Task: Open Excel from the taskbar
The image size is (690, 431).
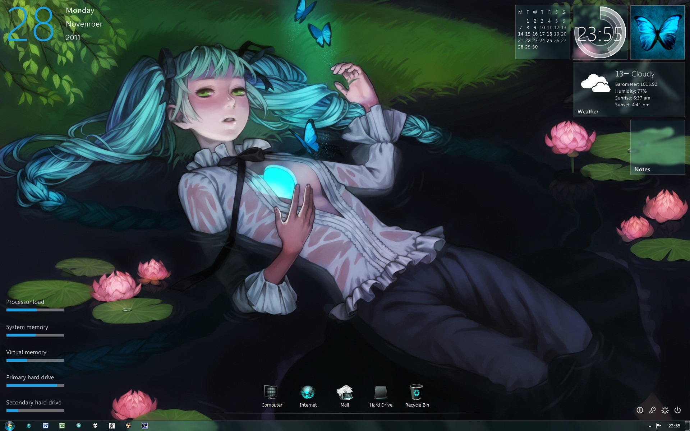Action: (62, 426)
